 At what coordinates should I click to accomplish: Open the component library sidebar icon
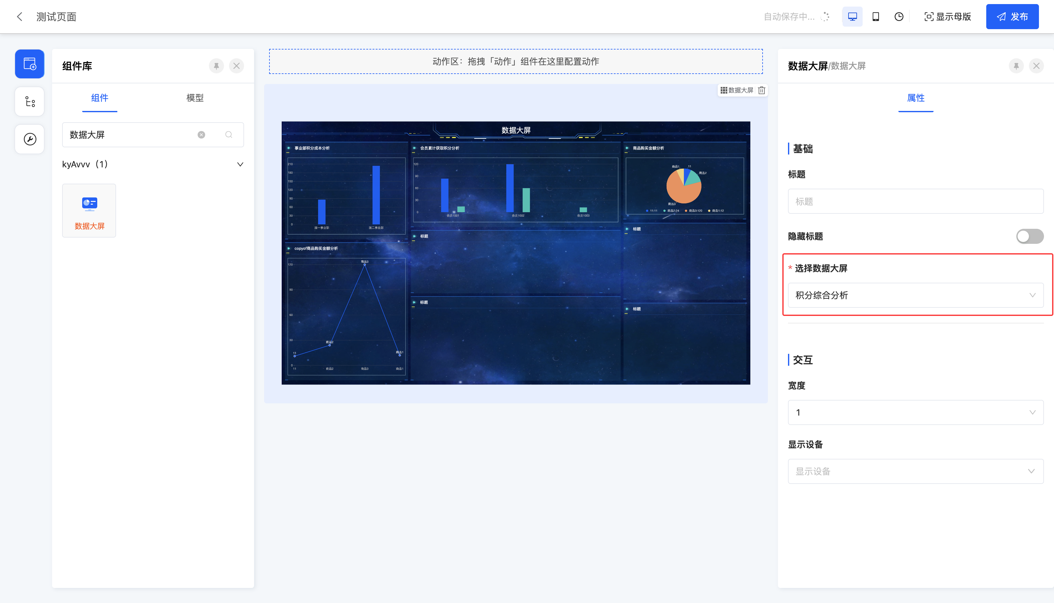tap(29, 64)
